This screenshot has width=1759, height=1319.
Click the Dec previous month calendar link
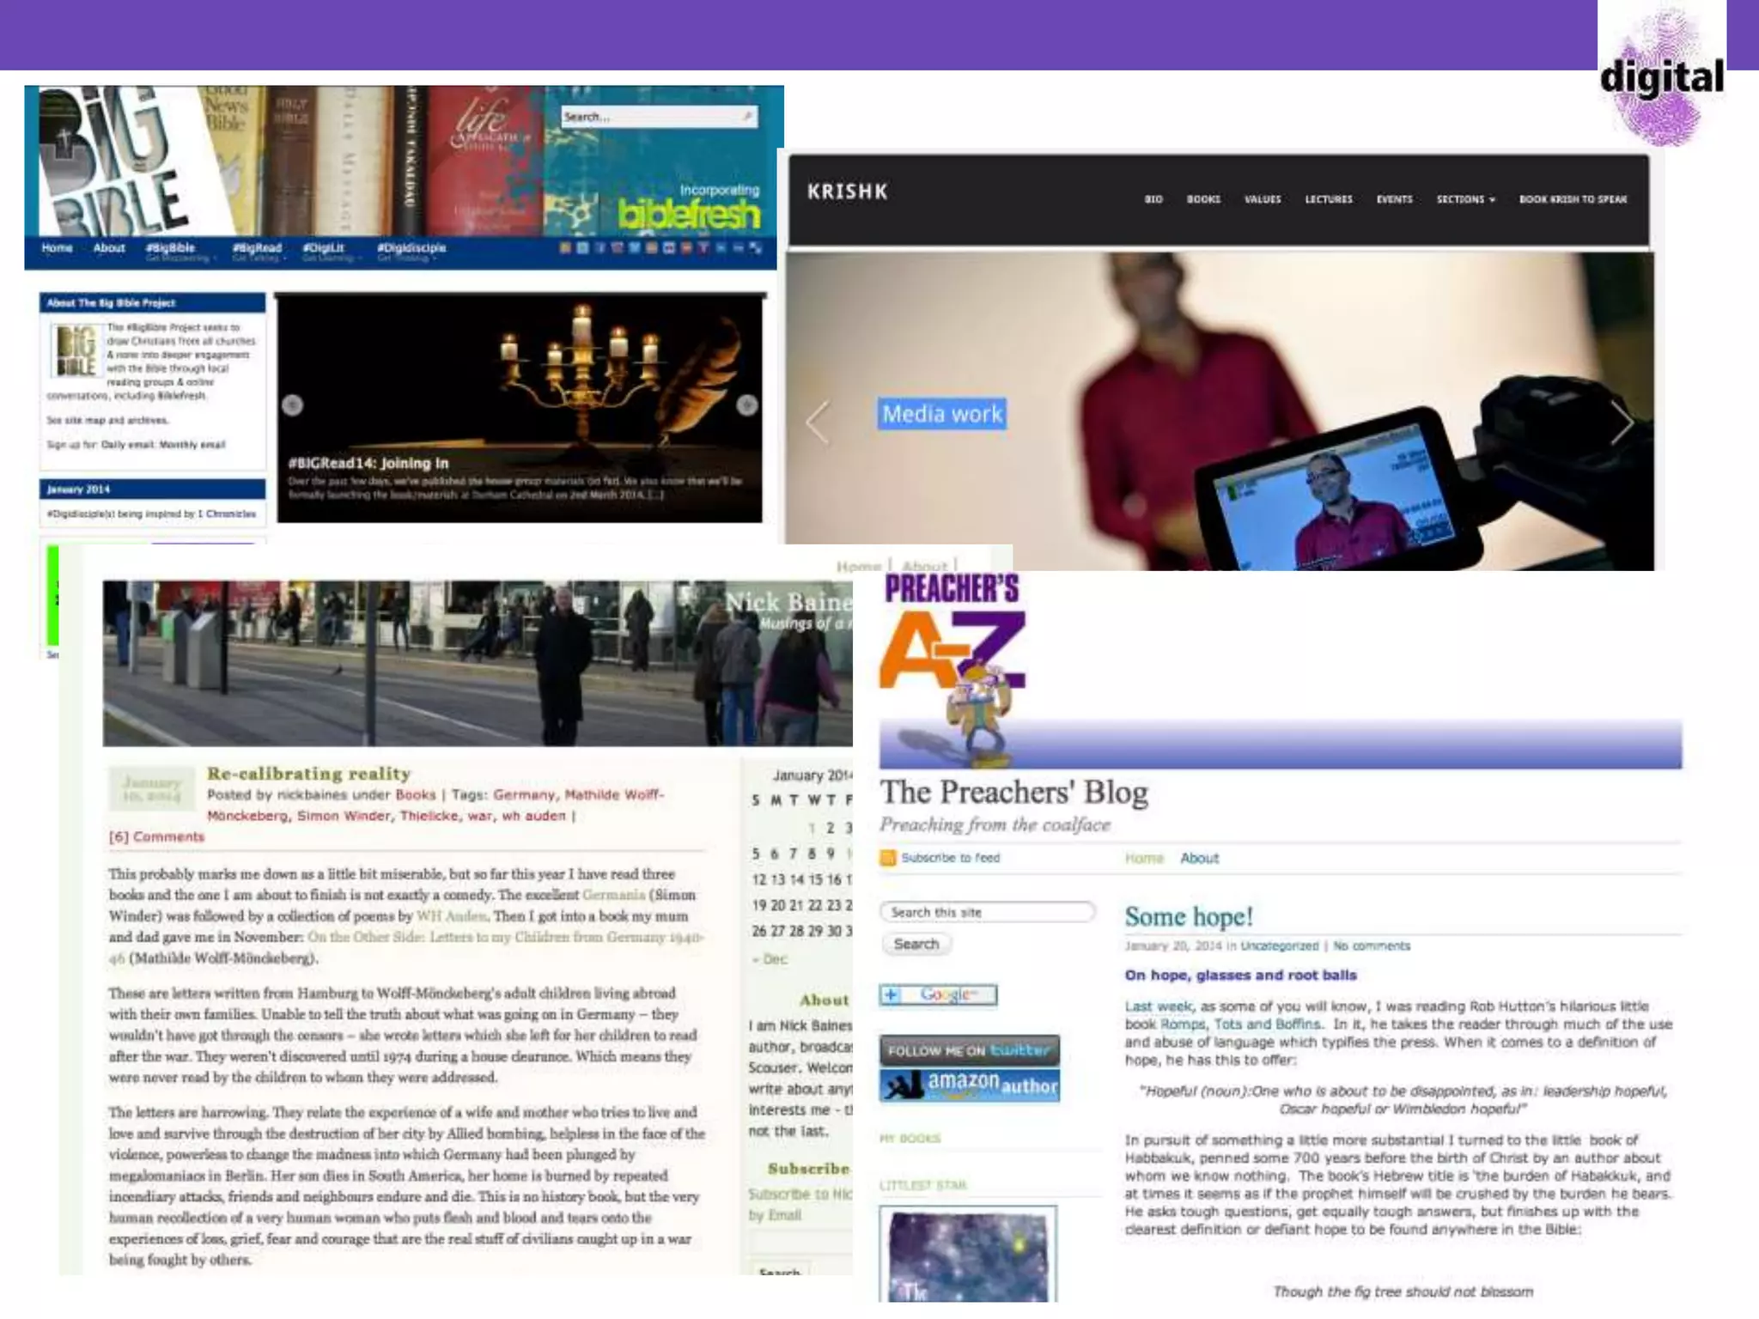(x=770, y=959)
